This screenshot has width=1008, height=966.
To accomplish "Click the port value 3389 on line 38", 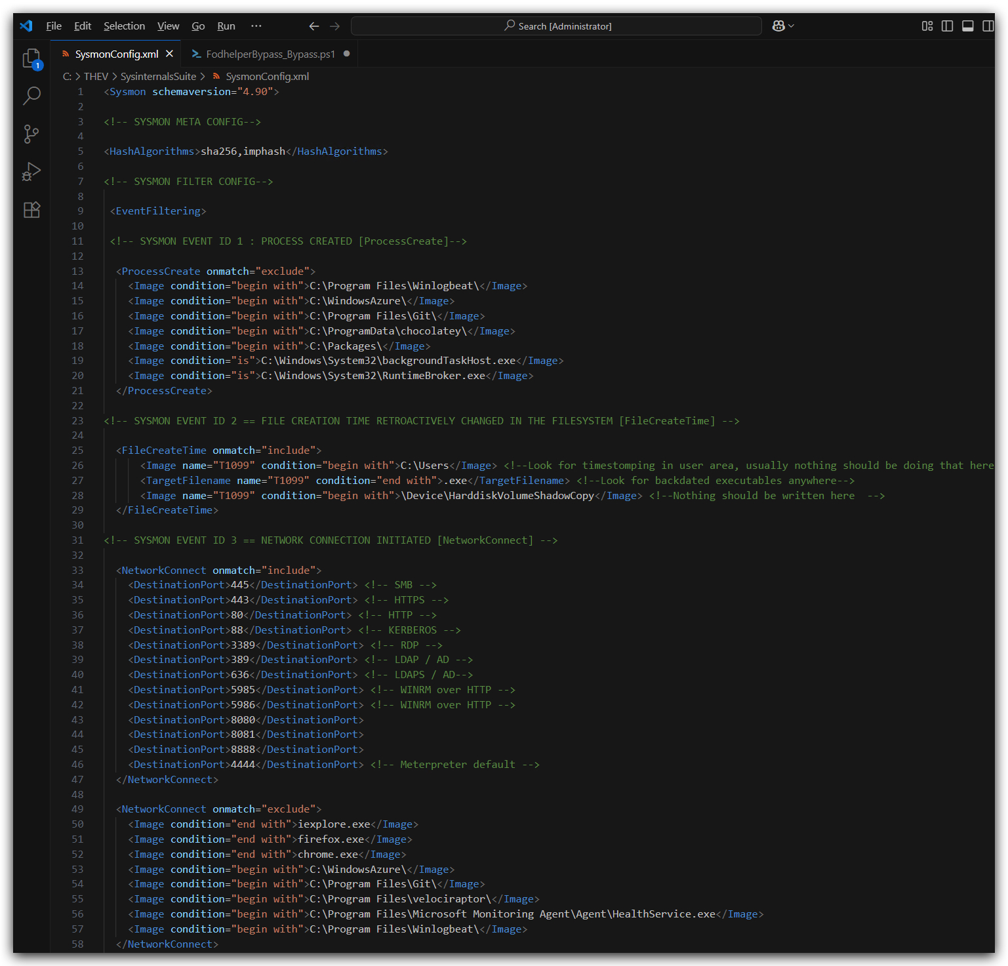I will click(243, 645).
